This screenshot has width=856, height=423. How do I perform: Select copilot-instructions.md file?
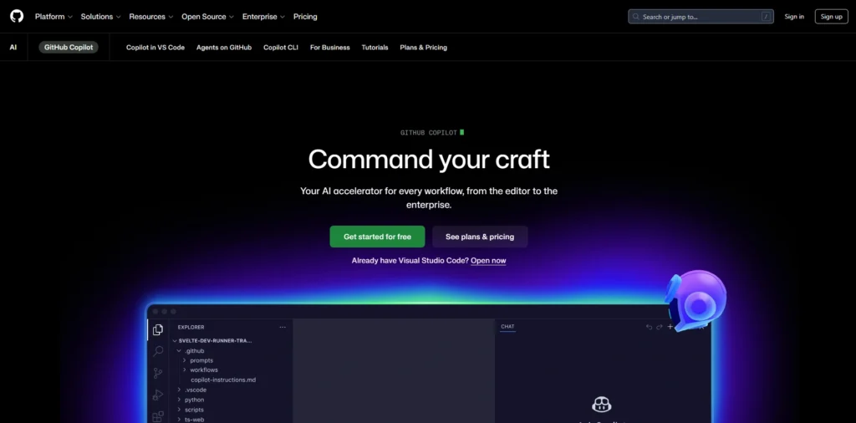223,380
